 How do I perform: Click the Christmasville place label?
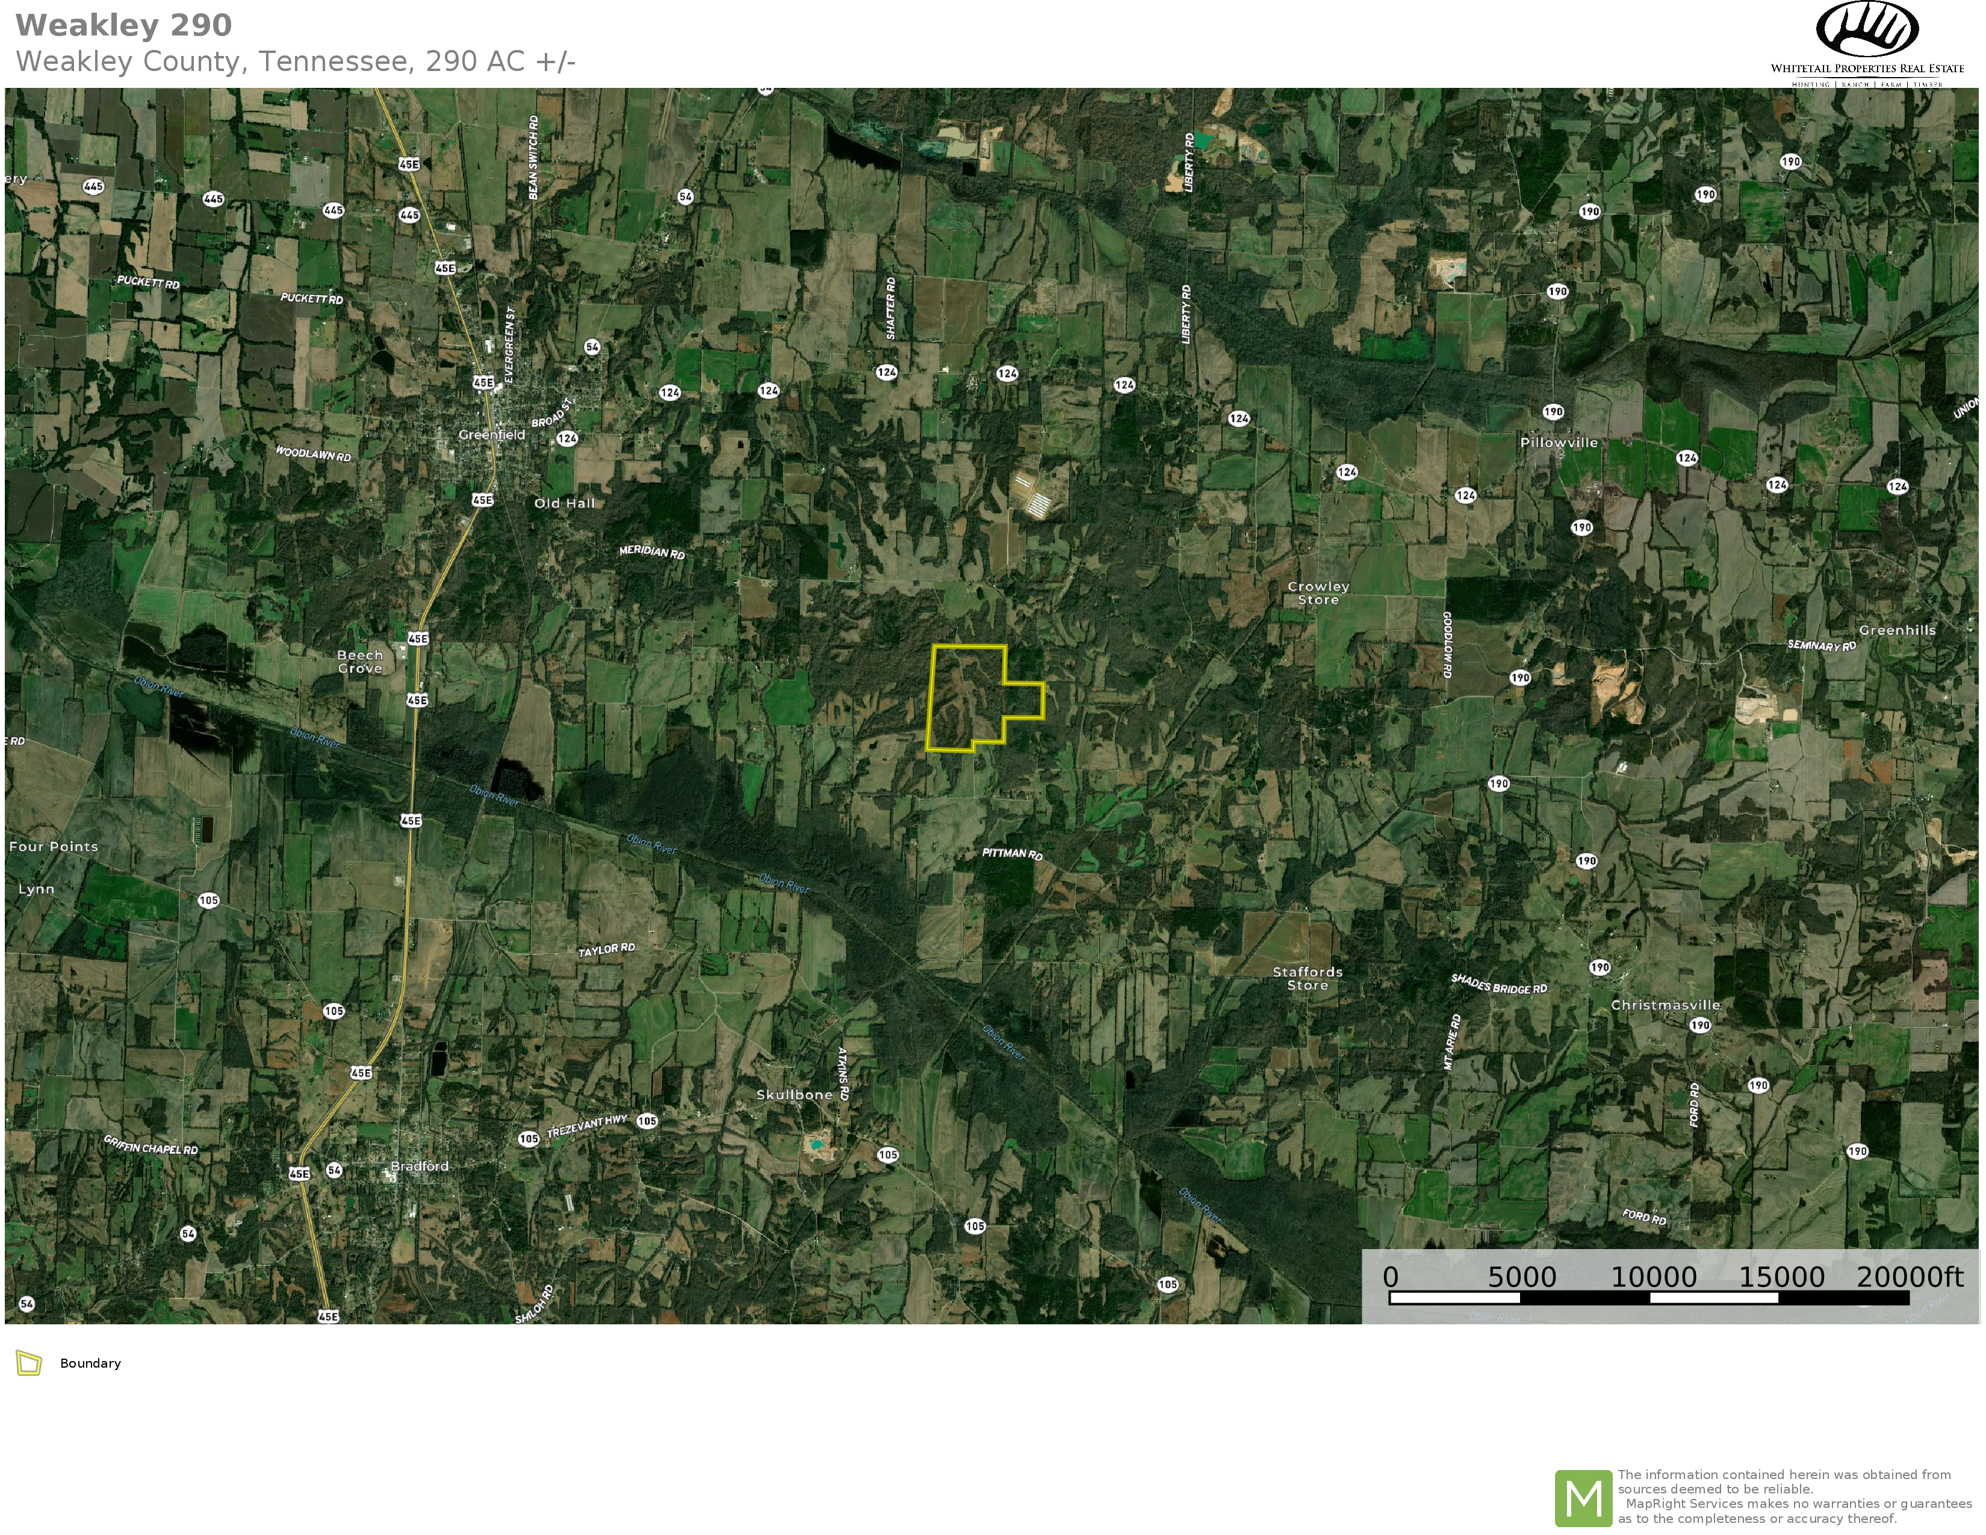1665,1005
